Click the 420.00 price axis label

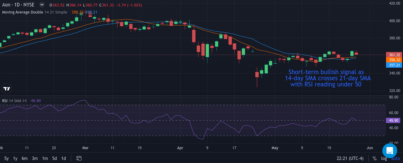click(394, 3)
